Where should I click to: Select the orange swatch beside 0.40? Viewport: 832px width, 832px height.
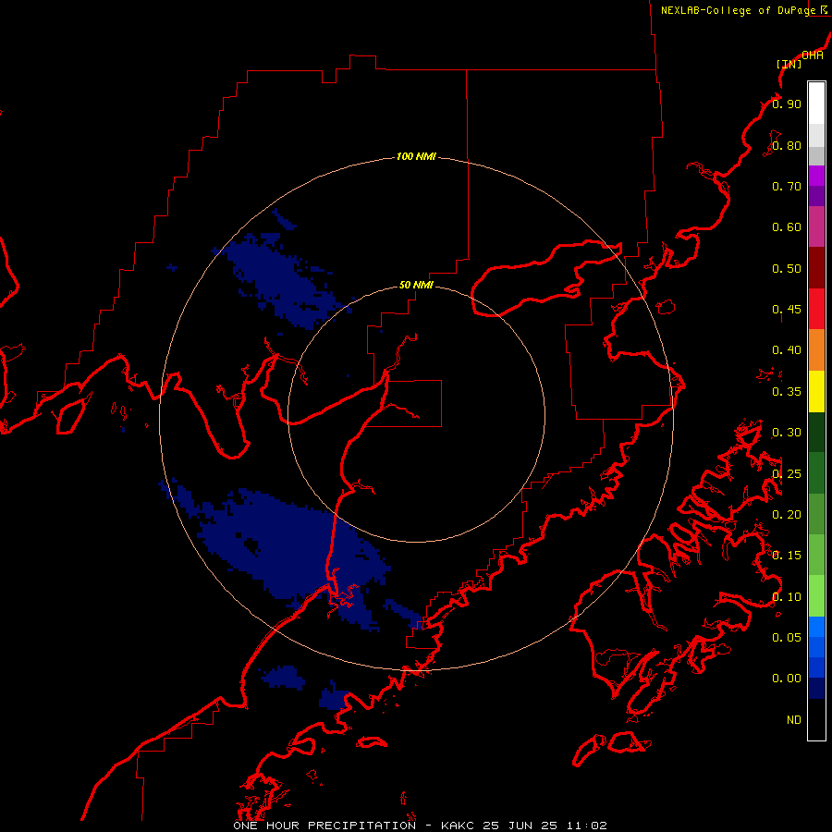[x=816, y=350]
